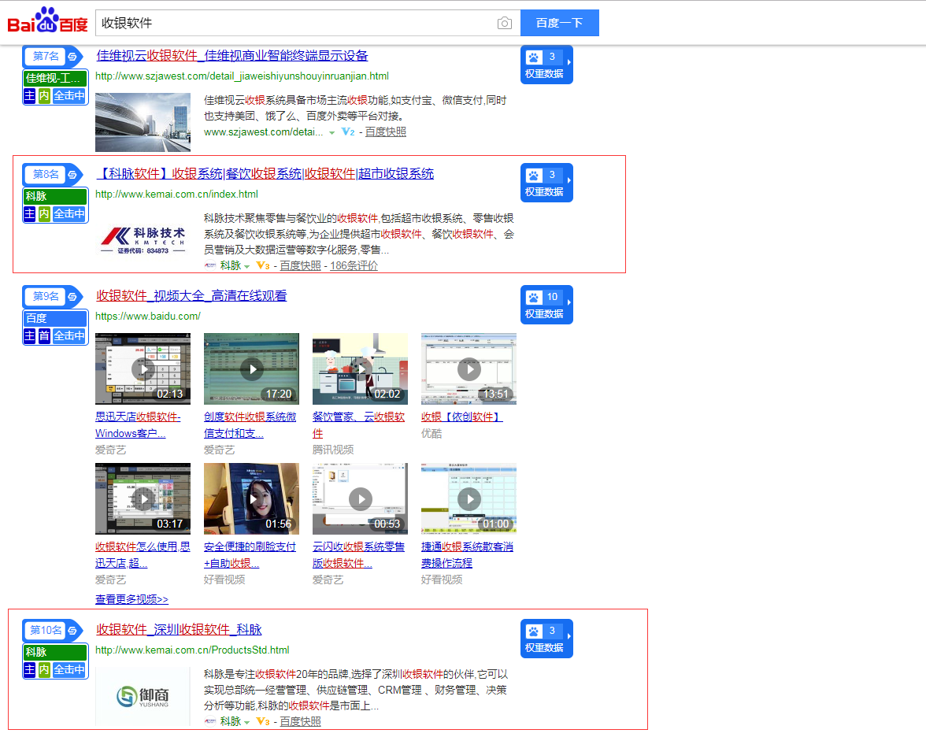Image resolution: width=926 pixels, height=737 pixels.
Task: Expand the 权重数据 arrow for the 第7名 result
Action: tap(569, 62)
